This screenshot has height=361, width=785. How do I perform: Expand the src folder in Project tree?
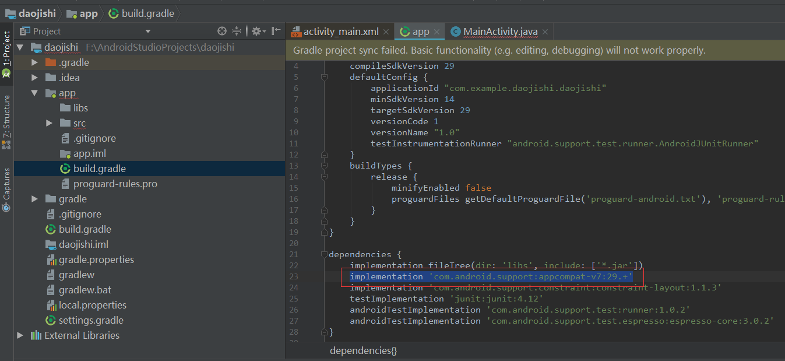tap(49, 122)
